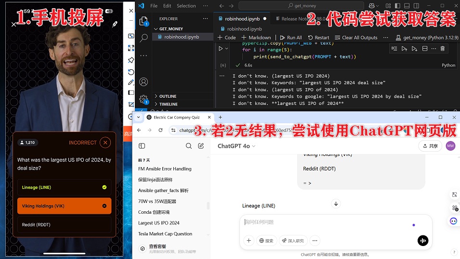Click the ChatGPT voice mode button
Screen dimensions: 460x259
coord(423,241)
